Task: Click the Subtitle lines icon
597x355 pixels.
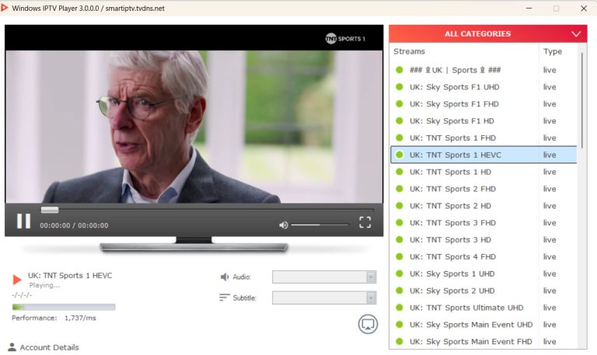Action: tap(225, 298)
